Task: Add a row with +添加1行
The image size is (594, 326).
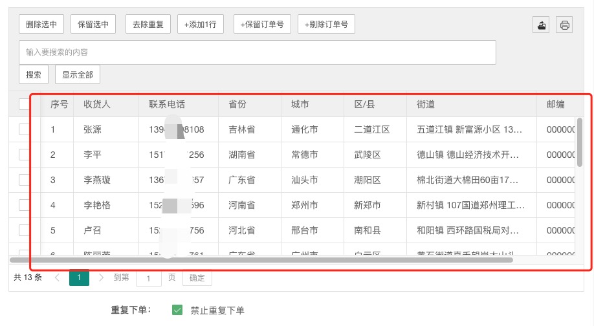Action: coord(200,25)
